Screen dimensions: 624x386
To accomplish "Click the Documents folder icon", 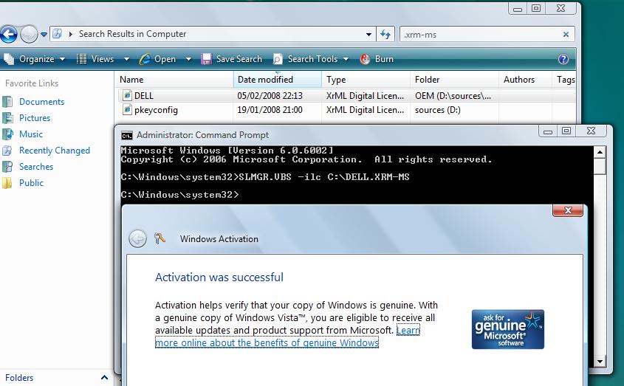I will pyautogui.click(x=7, y=102).
